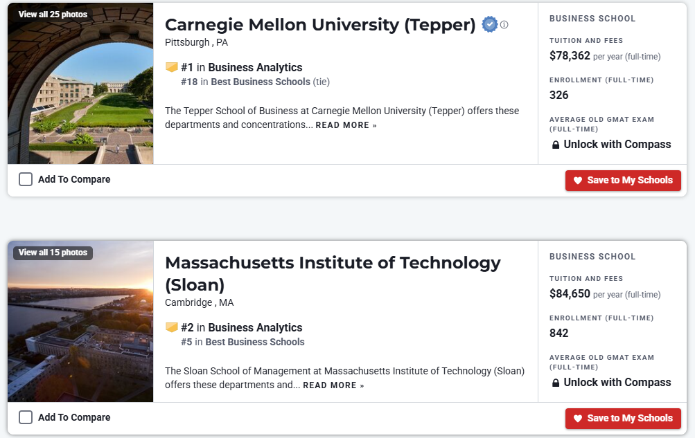Image resolution: width=695 pixels, height=438 pixels.
Task: Open Best Business Schools ranking under Carnegie Mellon
Action: point(261,82)
